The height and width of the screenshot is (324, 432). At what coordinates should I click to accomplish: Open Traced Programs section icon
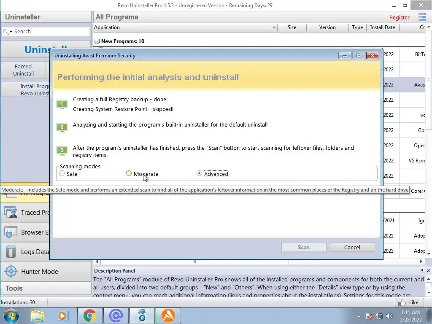coord(11,213)
